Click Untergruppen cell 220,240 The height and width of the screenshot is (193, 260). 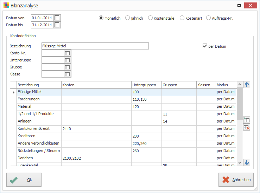point(146,144)
